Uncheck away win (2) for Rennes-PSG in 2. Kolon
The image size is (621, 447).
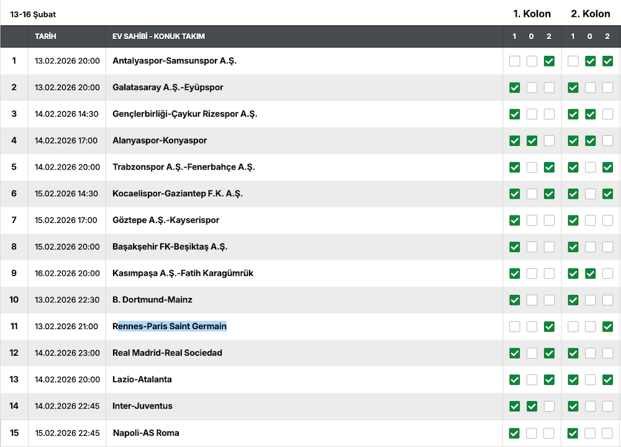coord(607,327)
